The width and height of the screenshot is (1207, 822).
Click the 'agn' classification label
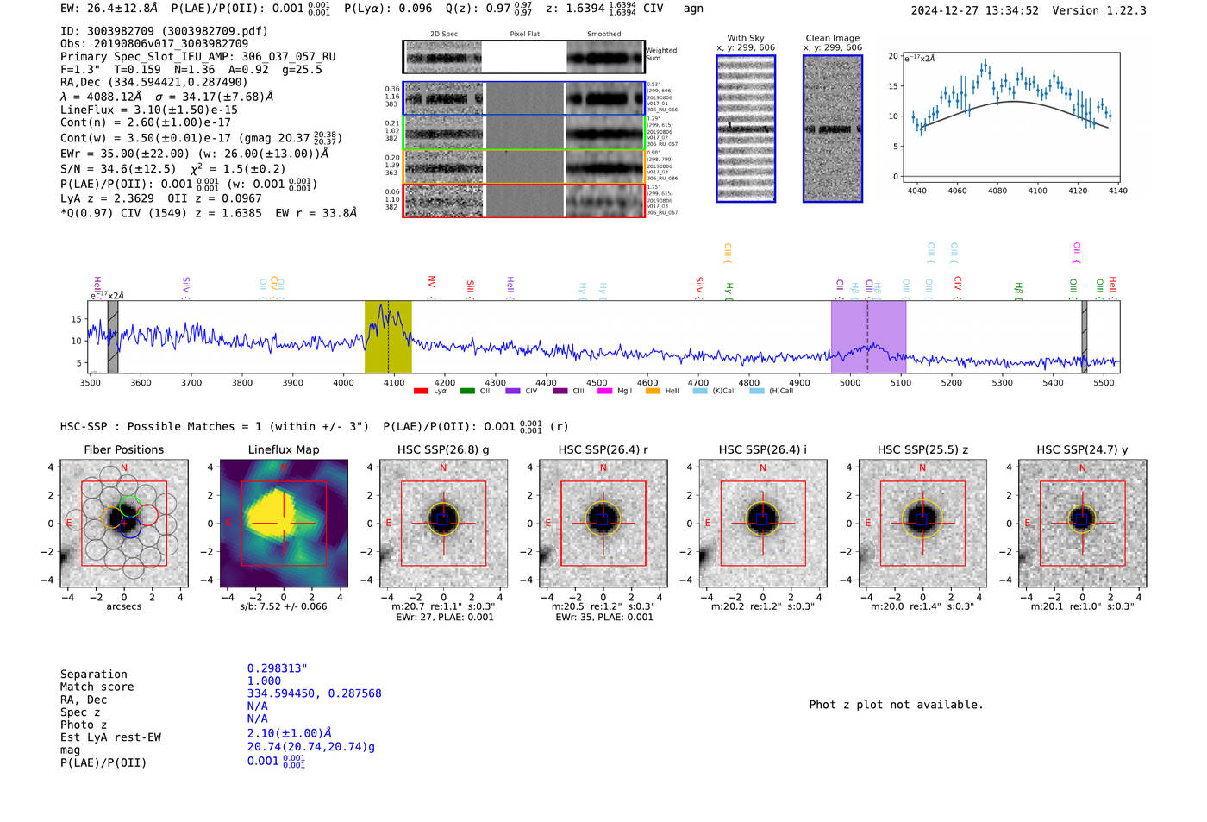[693, 9]
